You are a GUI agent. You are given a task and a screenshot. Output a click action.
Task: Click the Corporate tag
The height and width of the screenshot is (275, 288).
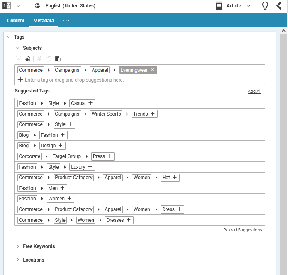pos(29,156)
